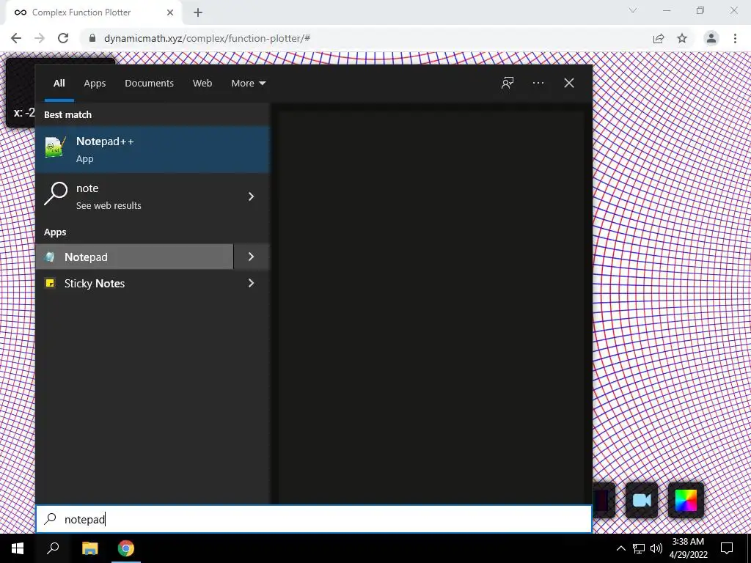Switch to Chrome in the taskbar
The width and height of the screenshot is (751, 563).
click(126, 548)
